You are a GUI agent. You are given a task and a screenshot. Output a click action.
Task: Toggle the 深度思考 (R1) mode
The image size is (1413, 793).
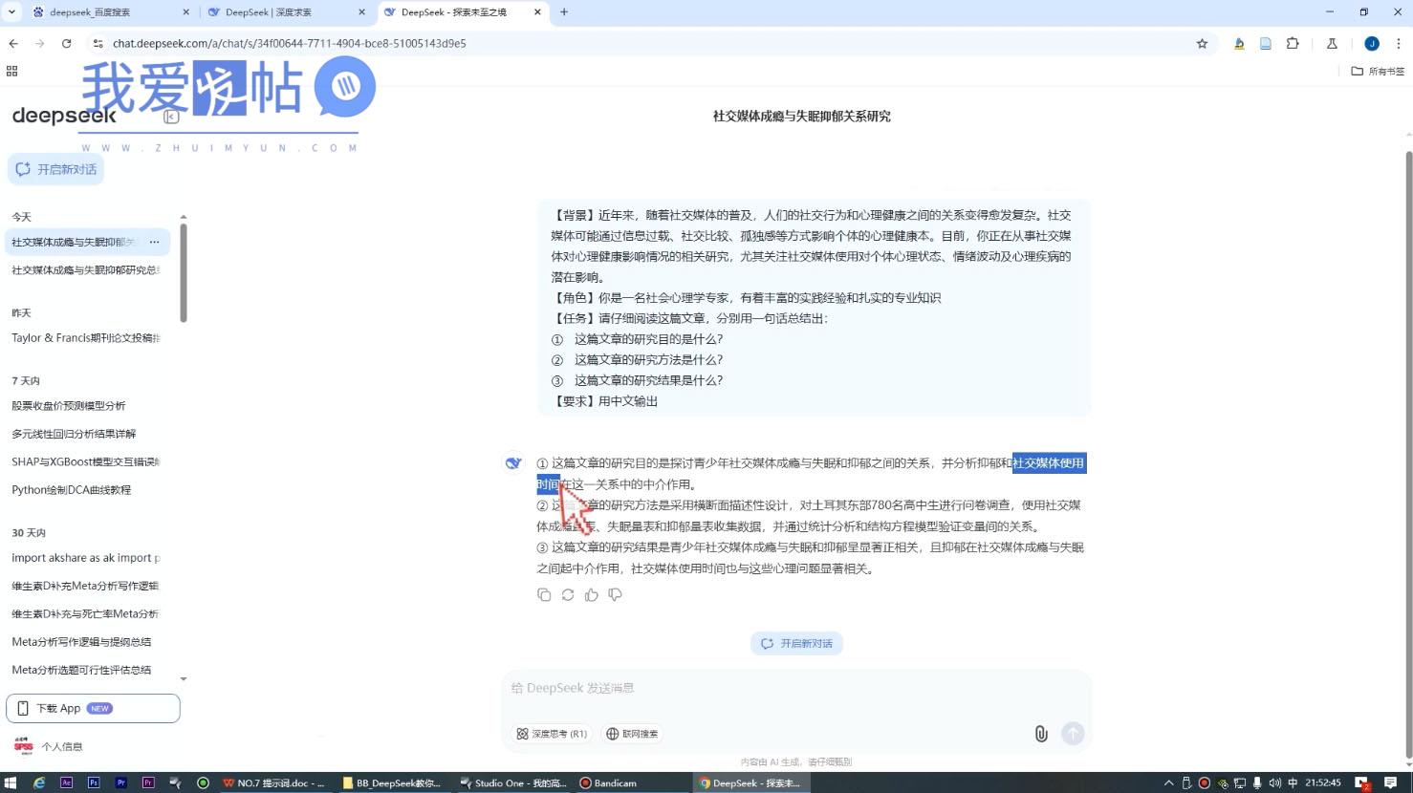[552, 734]
